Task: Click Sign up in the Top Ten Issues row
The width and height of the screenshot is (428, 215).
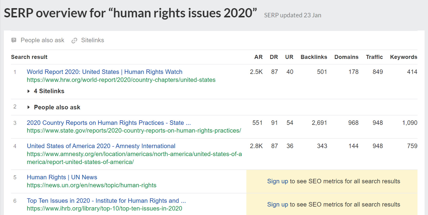Action: 278,204
